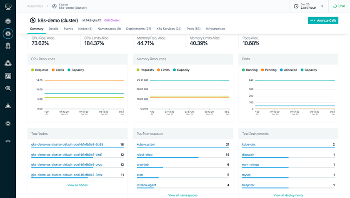
Task: Open the Last hour time range dropdown
Action: [309, 6]
